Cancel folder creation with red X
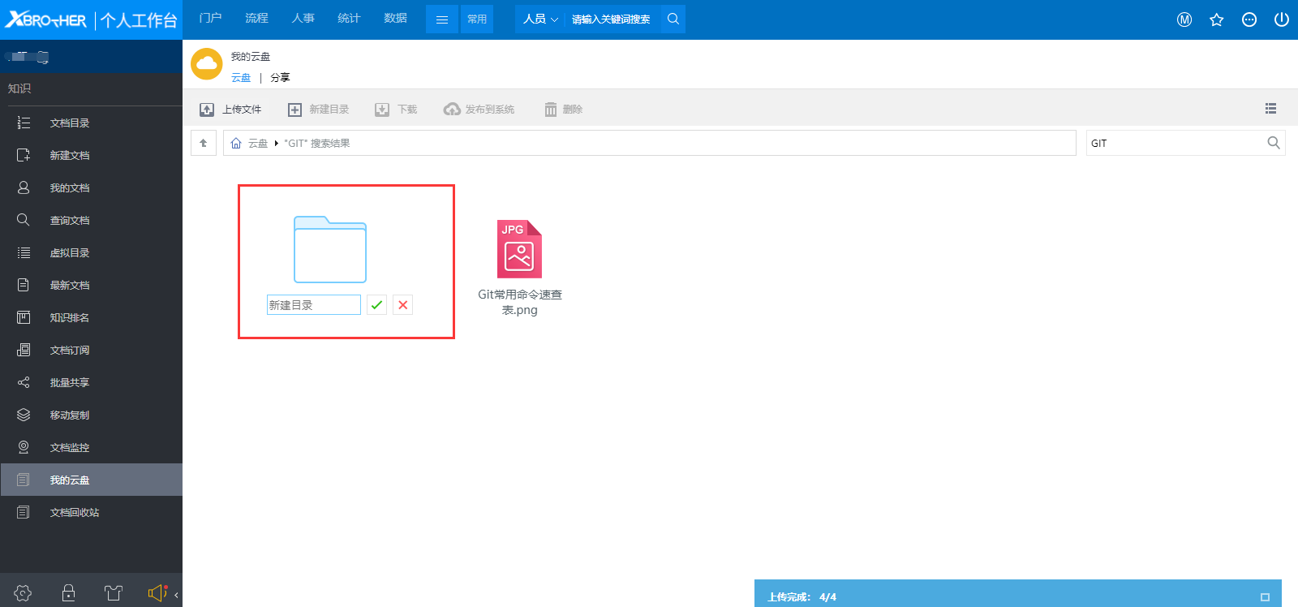The width and height of the screenshot is (1298, 607). pyautogui.click(x=402, y=305)
